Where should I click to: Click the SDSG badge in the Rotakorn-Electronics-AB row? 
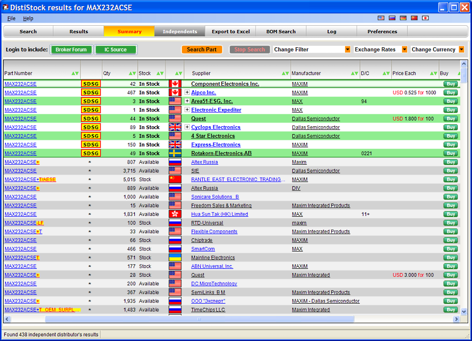91,153
